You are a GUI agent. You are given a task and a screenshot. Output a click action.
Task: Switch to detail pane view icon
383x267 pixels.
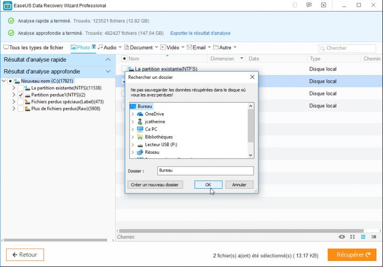pos(374,237)
